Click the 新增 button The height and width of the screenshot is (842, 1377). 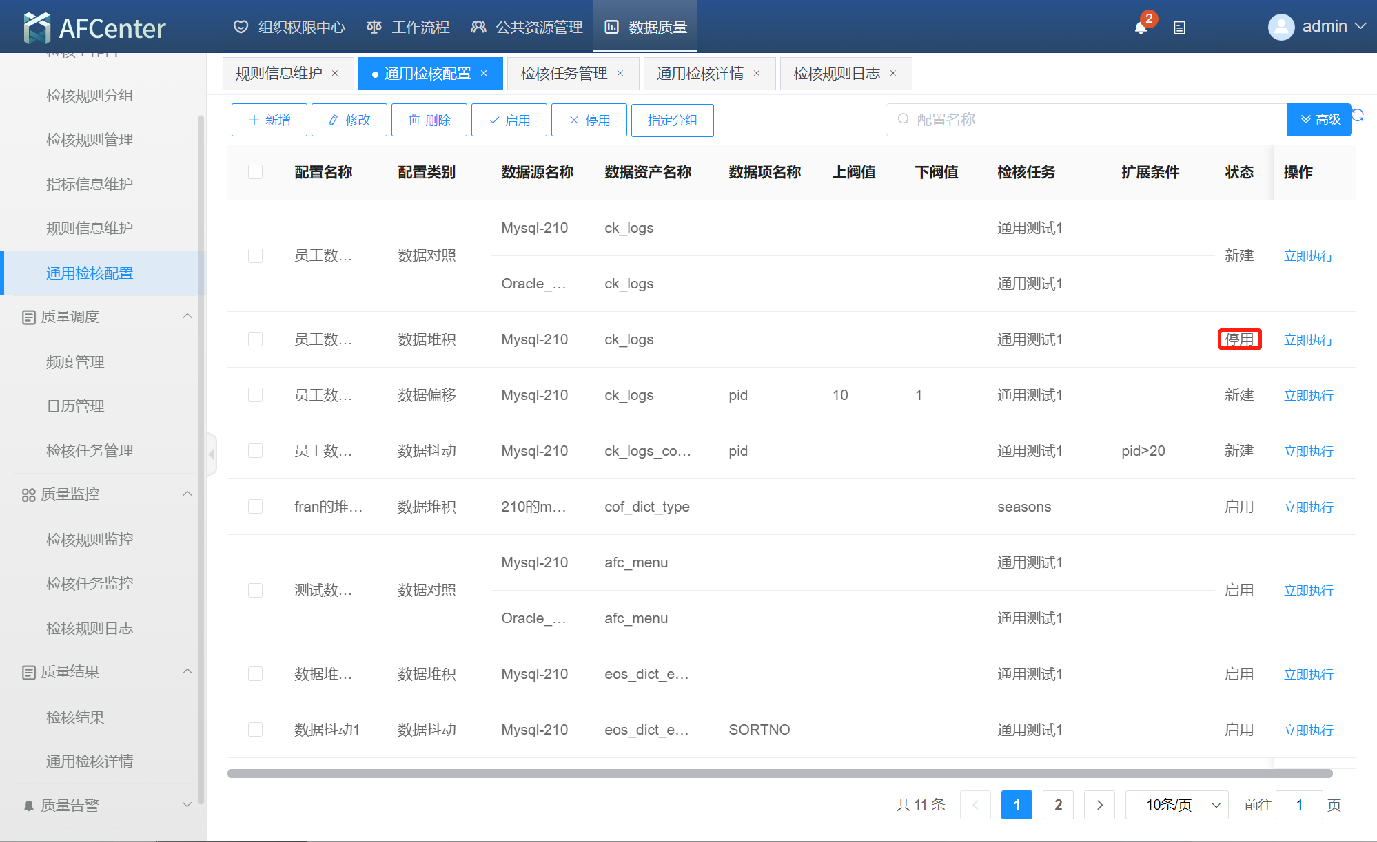pyautogui.click(x=269, y=120)
